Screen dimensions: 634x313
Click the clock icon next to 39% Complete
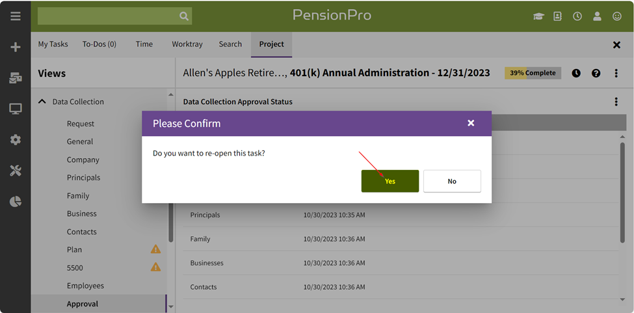click(x=575, y=73)
